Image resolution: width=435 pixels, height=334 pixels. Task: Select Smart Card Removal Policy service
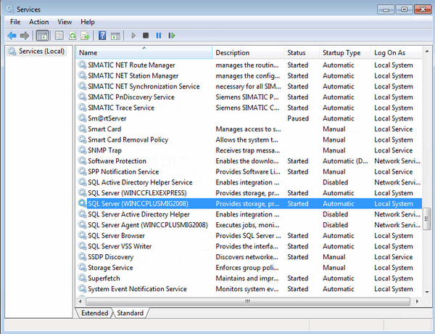[x=249, y=139]
